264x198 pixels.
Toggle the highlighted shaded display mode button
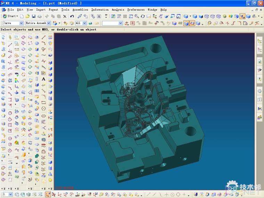click(242, 16)
